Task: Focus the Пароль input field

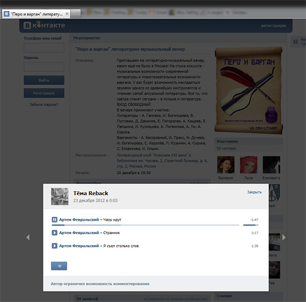Action: click(44, 67)
